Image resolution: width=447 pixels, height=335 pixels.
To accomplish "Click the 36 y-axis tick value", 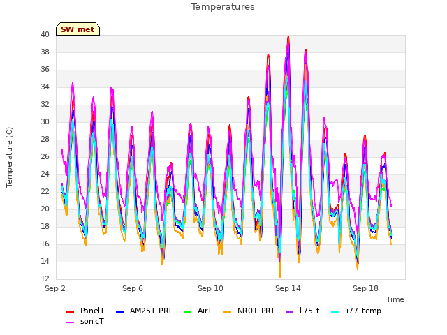I will 45,70.
